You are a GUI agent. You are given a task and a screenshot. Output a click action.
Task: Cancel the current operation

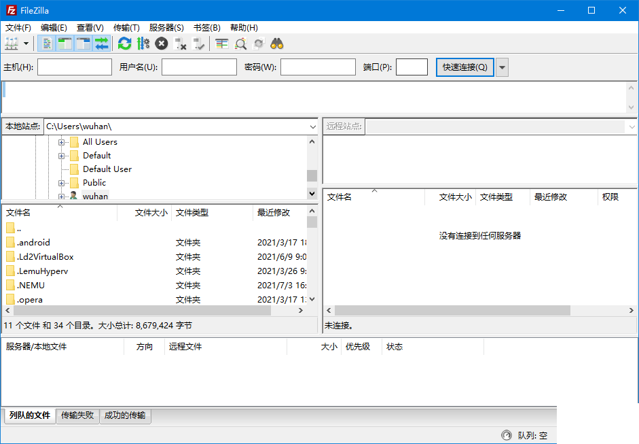pyautogui.click(x=161, y=43)
